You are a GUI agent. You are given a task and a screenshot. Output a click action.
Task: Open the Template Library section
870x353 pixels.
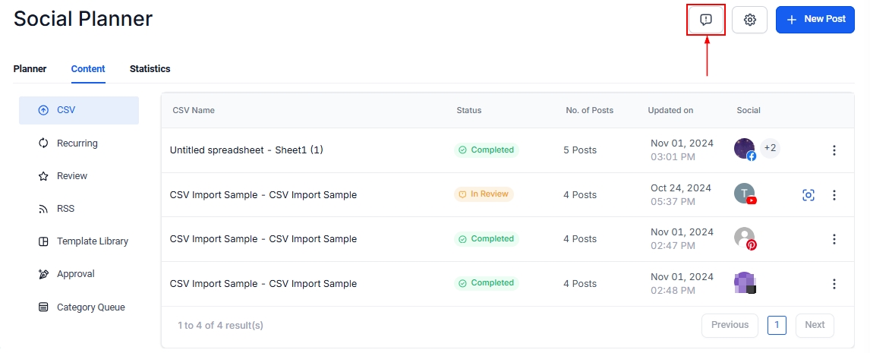coord(92,241)
